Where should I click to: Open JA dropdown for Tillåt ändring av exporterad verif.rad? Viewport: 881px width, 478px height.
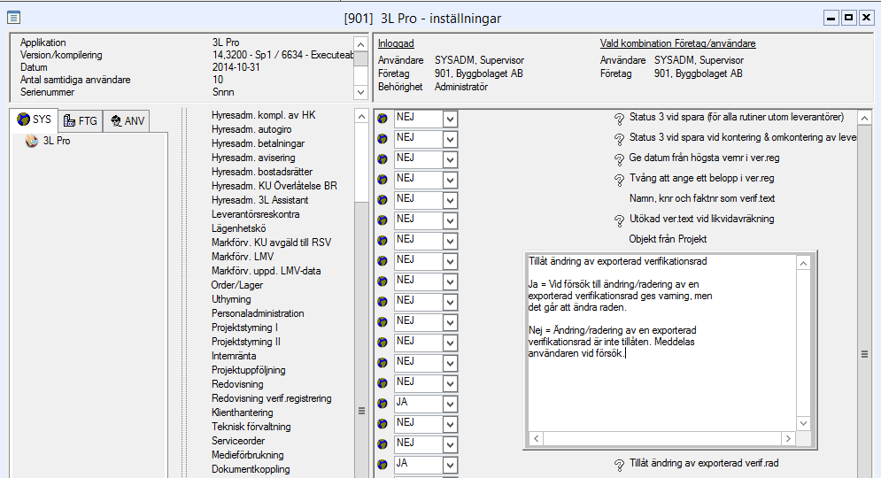(x=450, y=465)
